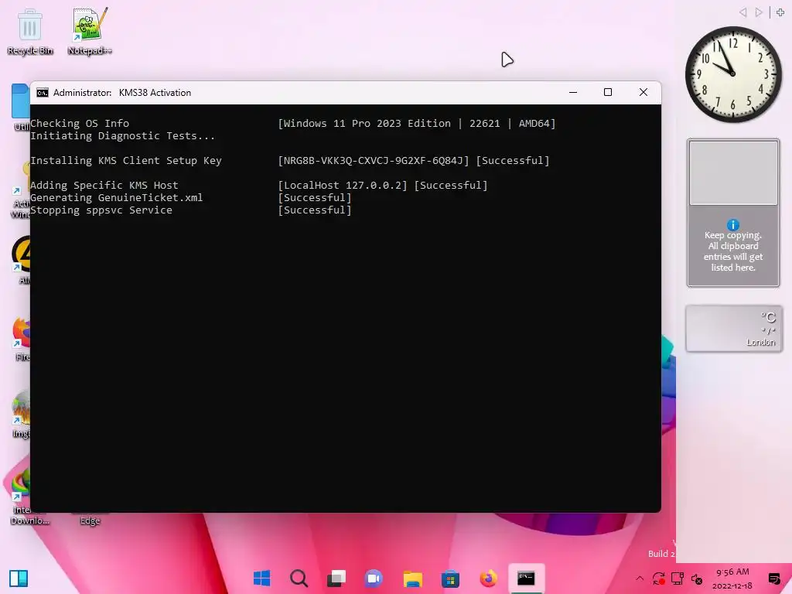The width and height of the screenshot is (792, 594).
Task: Close the KMS38 Activation window
Action: coord(643,93)
